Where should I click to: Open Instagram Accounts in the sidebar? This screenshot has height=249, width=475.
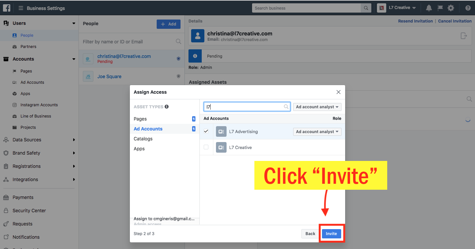point(39,105)
